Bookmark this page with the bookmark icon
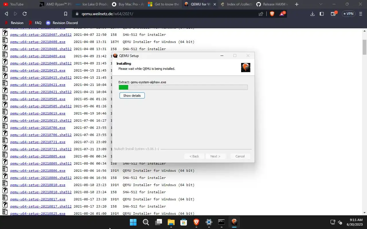The height and width of the screenshot is (229, 367). [x=66, y=14]
